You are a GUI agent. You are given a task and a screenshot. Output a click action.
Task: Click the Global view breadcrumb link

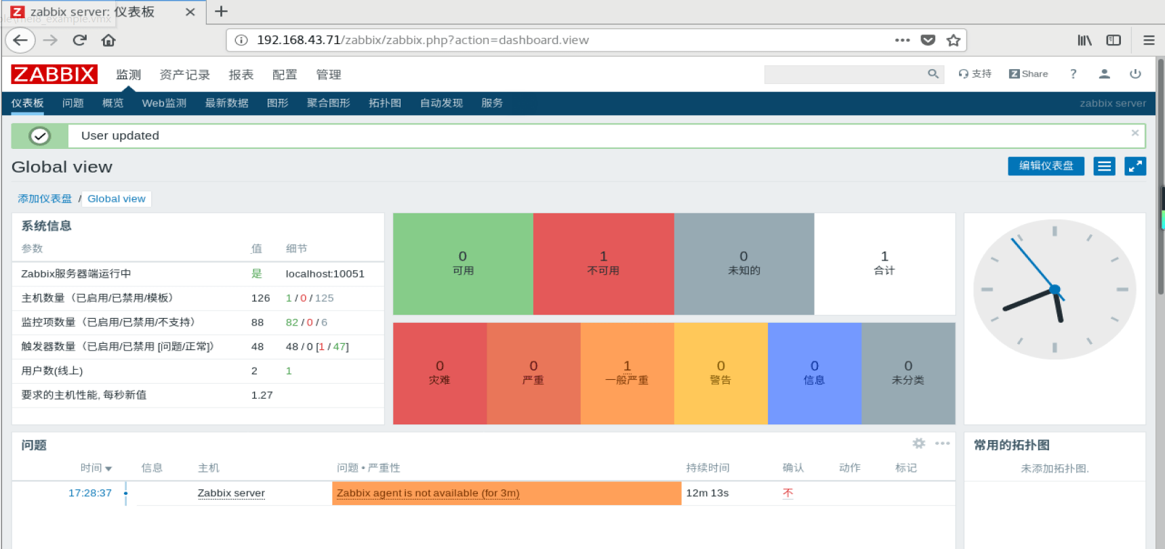pos(117,198)
